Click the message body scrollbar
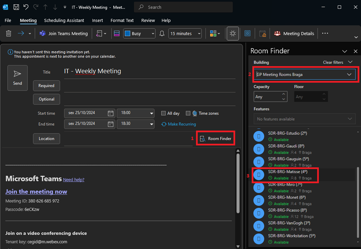This screenshot has width=361, height=249. pos(238,183)
